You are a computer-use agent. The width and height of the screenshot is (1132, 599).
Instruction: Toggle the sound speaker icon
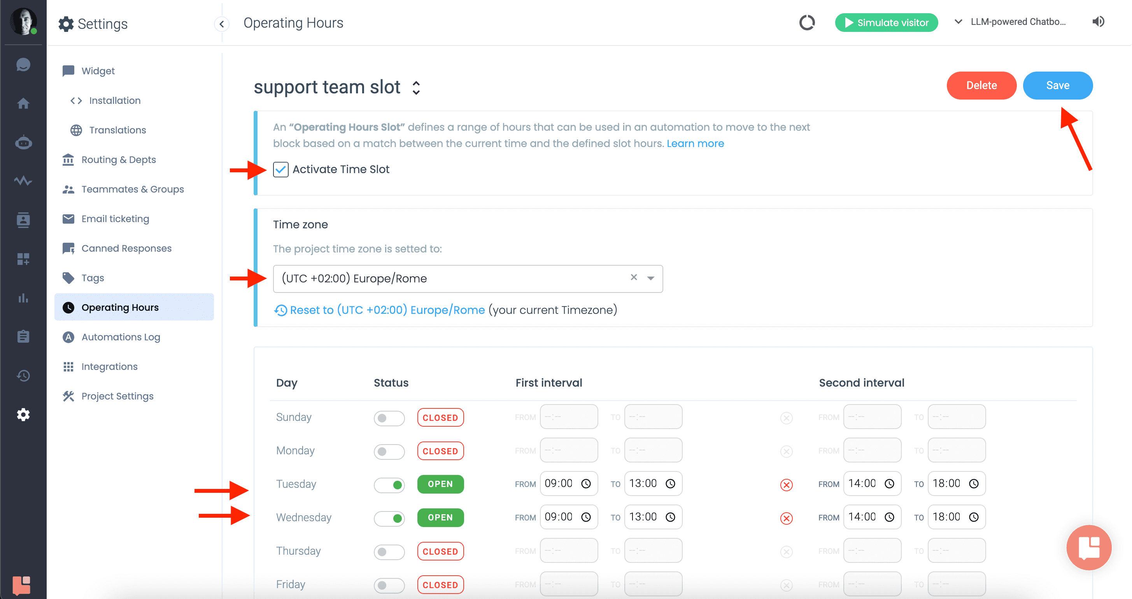1098,21
